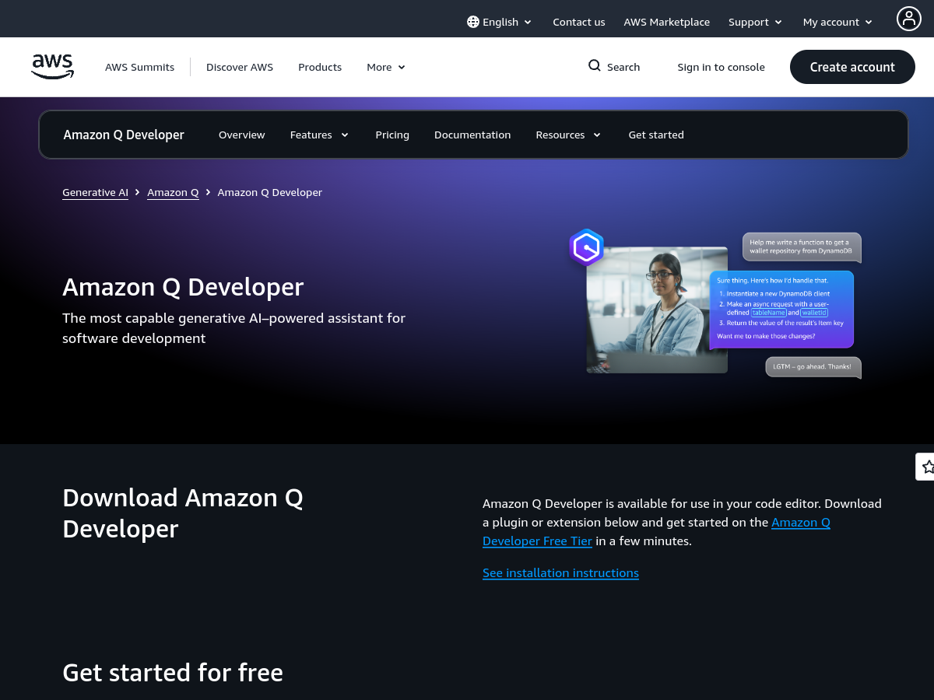
Task: Open Contact us link
Action: (x=579, y=22)
